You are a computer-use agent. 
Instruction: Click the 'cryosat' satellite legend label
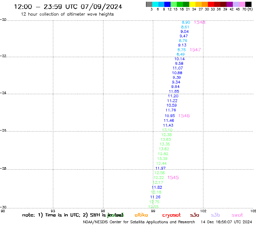172,215
